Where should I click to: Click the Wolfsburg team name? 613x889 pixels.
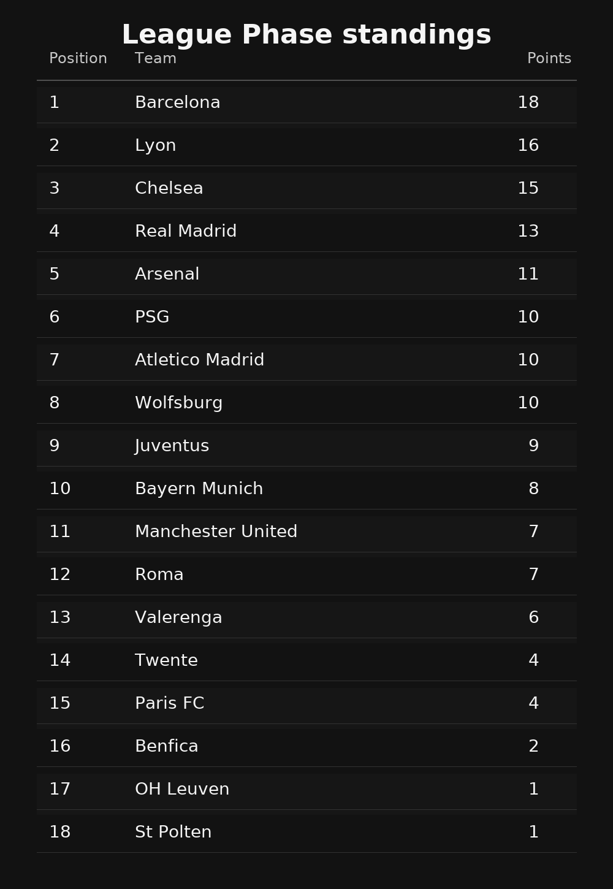coord(178,403)
